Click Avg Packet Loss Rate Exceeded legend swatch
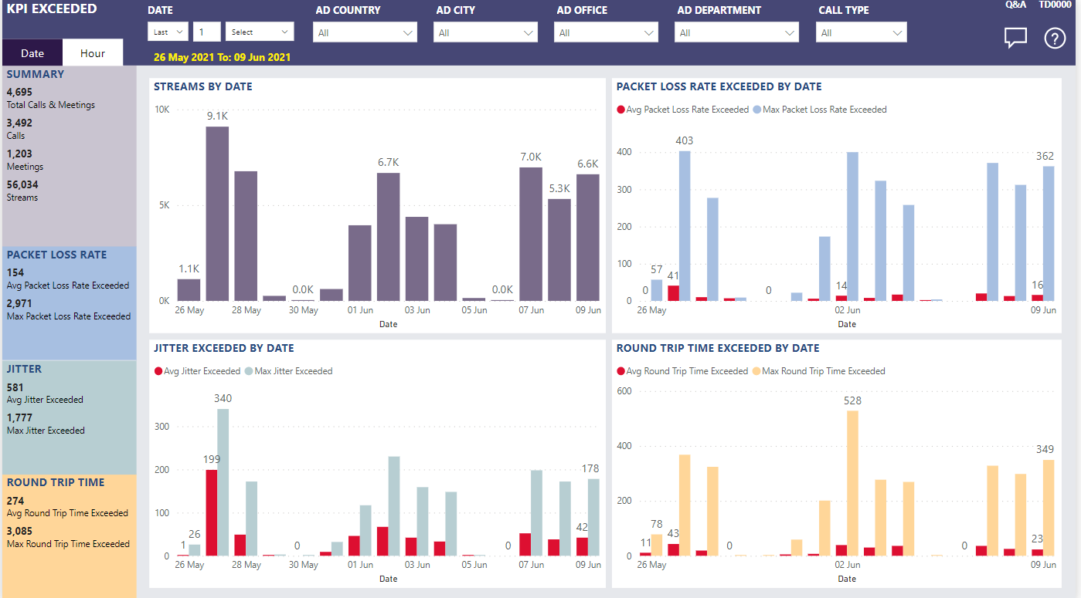The height and width of the screenshot is (598, 1081). click(620, 110)
